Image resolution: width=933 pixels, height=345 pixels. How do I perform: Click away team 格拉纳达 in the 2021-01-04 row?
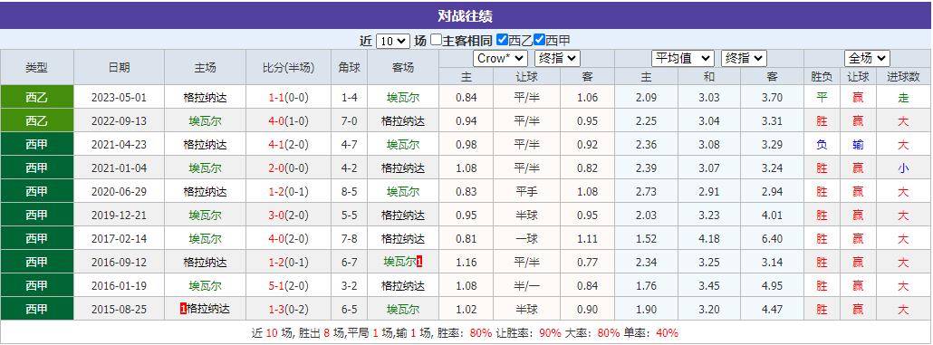pyautogui.click(x=403, y=168)
